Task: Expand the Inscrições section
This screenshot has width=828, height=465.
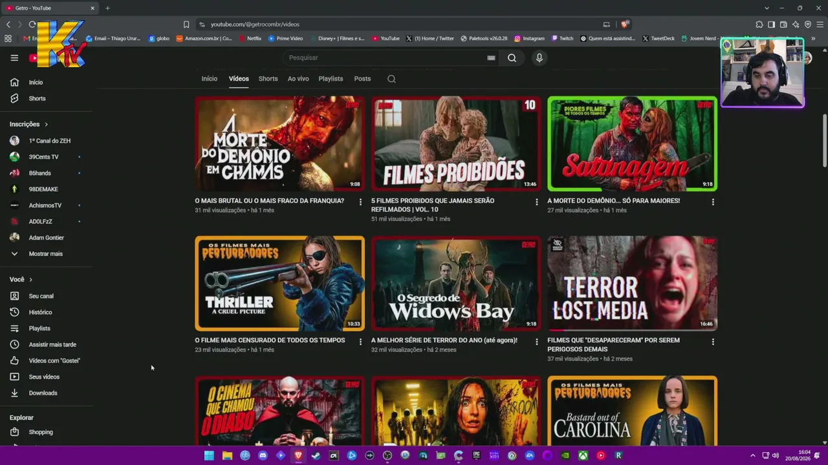Action: [28, 124]
